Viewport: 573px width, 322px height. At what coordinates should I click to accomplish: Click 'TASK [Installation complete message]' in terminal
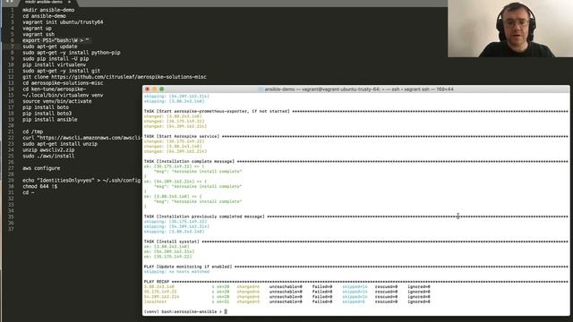click(x=189, y=161)
